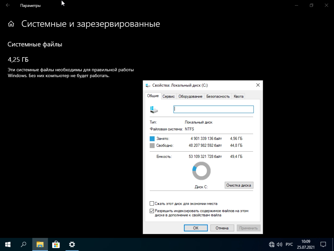The image size is (334, 251).
Task: Click the Очистка диска button
Action: coord(239,185)
